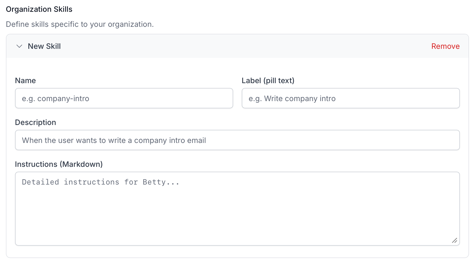Select the Description input box
This screenshot has width=476, height=265.
[x=237, y=140]
